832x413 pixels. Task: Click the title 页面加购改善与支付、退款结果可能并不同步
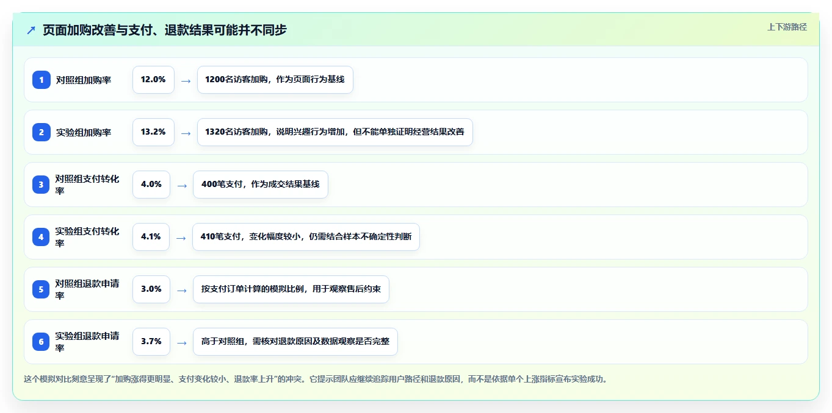[165, 30]
